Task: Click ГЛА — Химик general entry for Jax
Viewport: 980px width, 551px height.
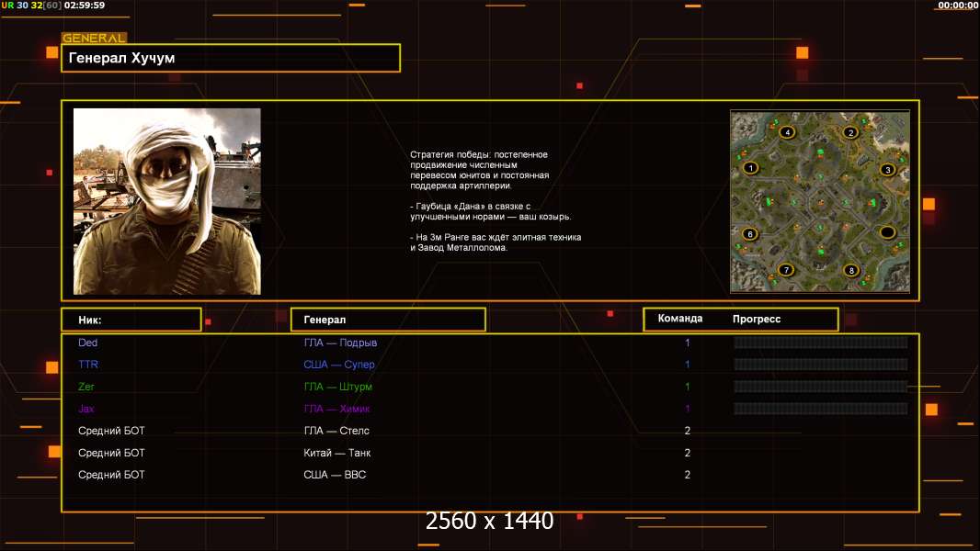Action: point(337,409)
